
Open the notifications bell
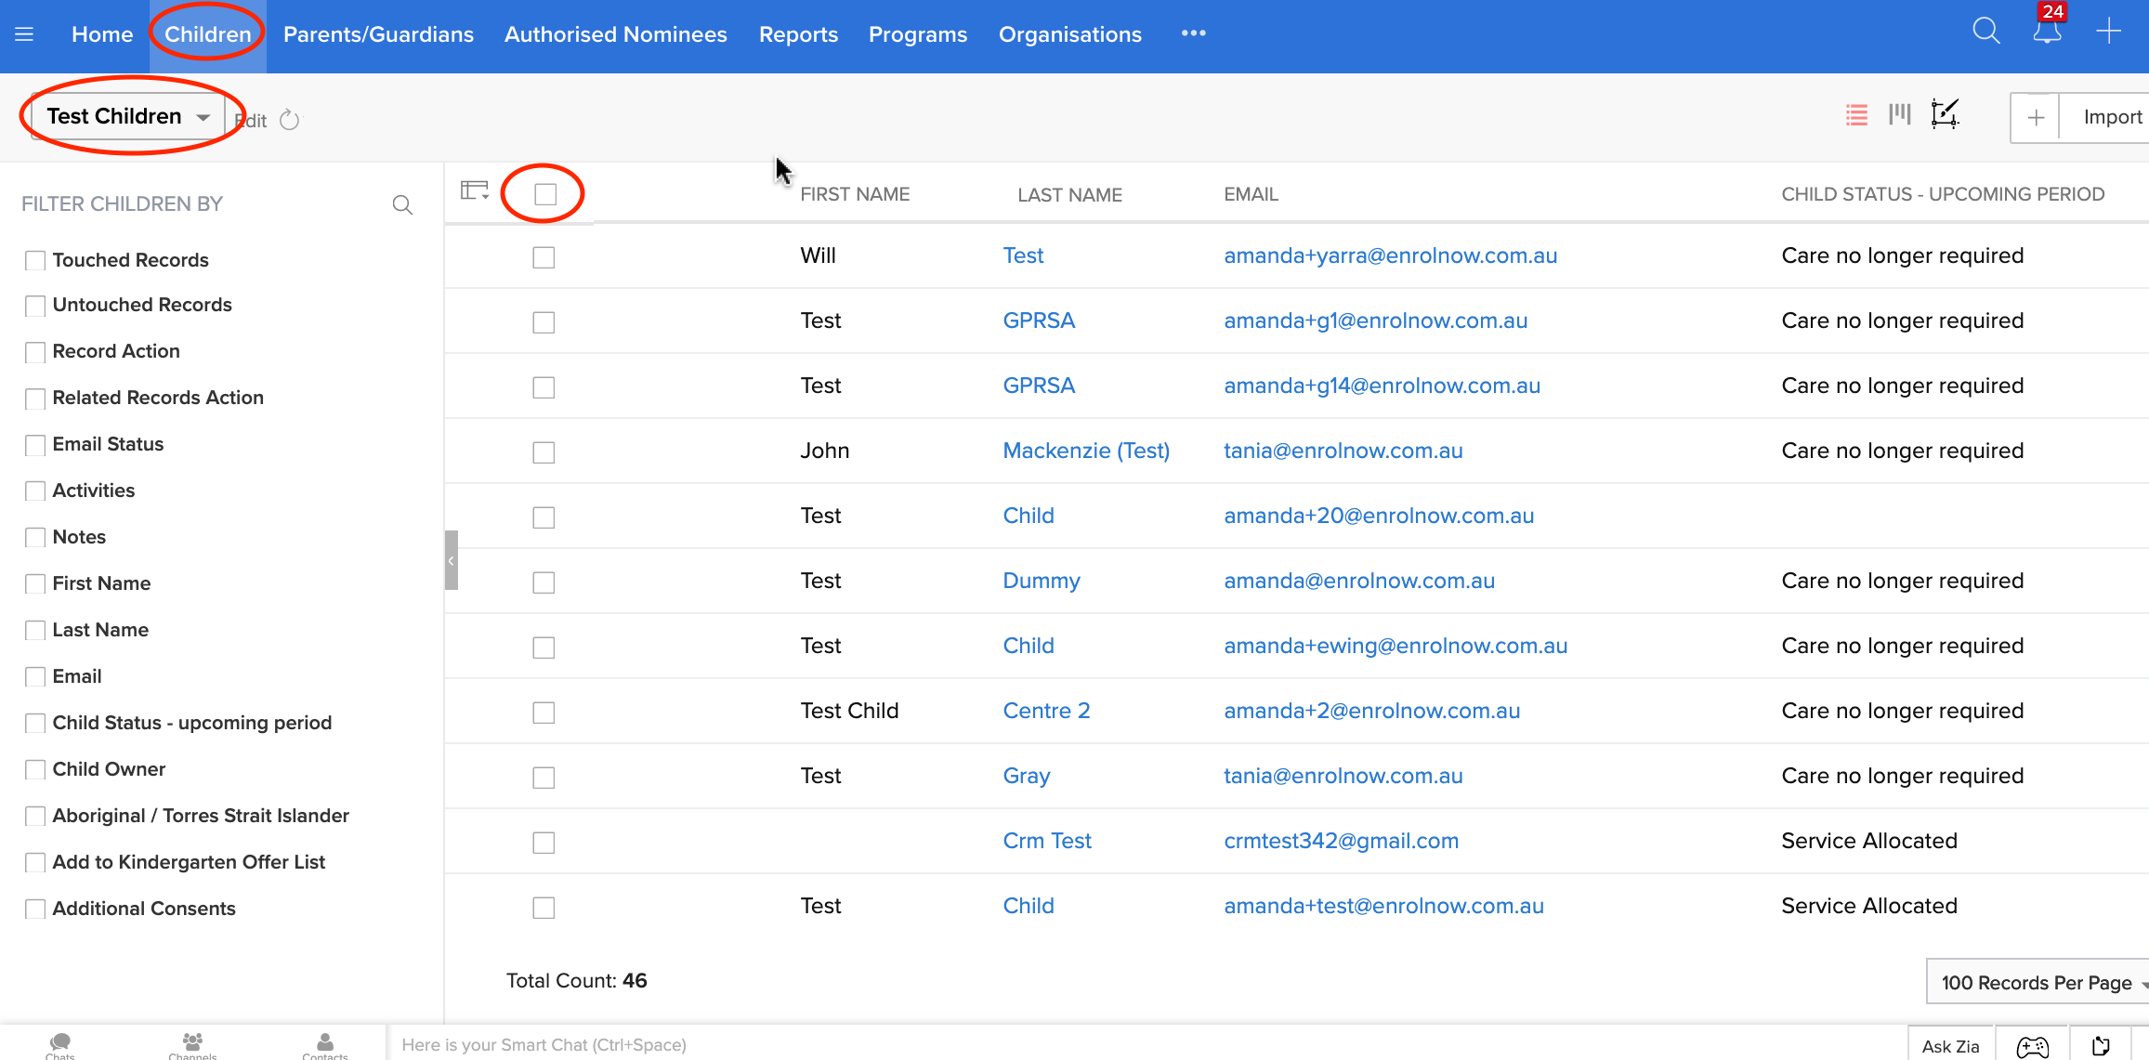pyautogui.click(x=2047, y=32)
